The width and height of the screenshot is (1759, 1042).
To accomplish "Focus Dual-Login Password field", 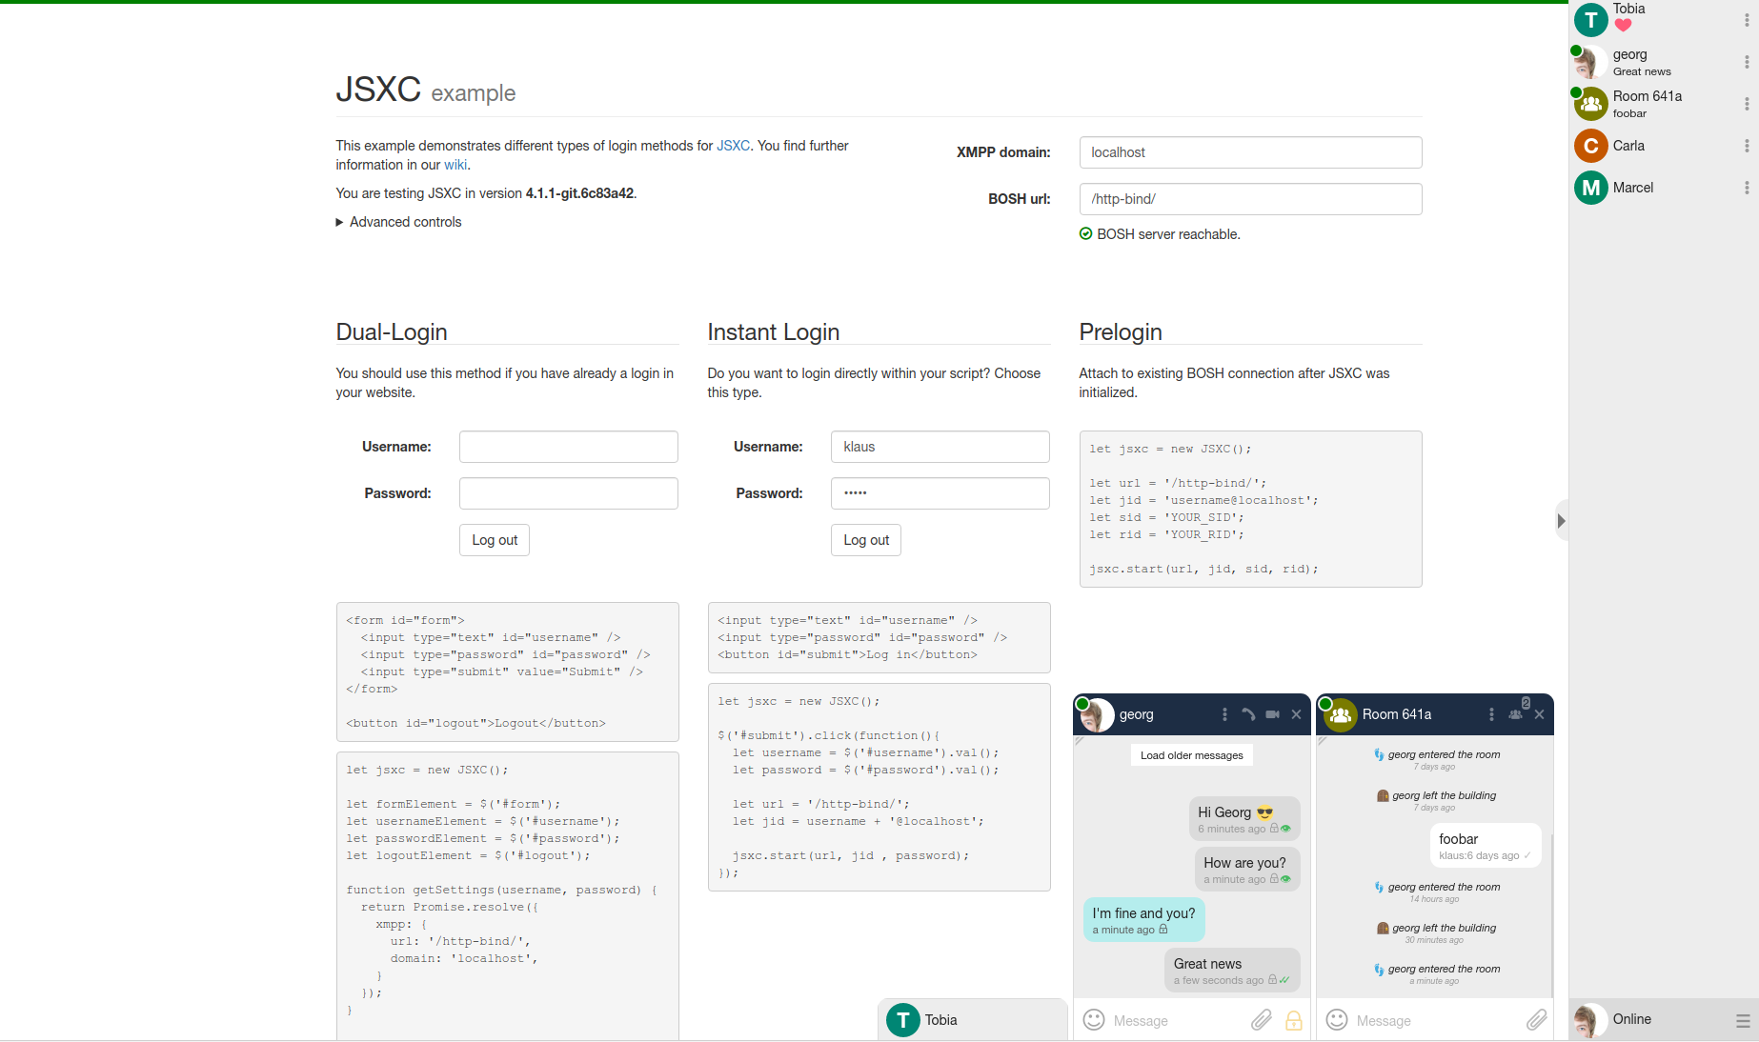I will click(x=569, y=493).
